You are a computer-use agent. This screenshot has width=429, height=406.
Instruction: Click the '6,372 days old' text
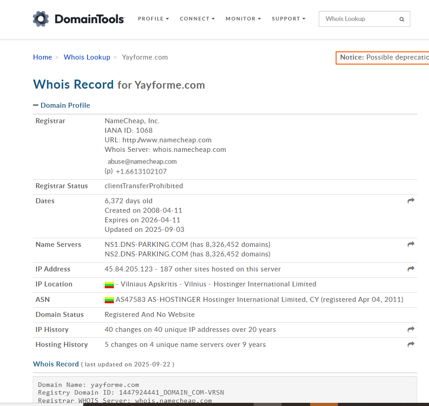pos(128,201)
